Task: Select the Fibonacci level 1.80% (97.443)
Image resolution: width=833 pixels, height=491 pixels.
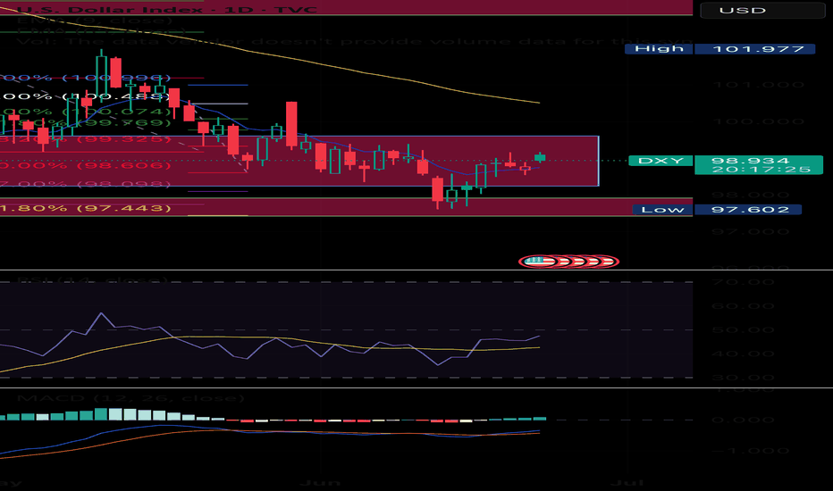Action: pos(85,208)
